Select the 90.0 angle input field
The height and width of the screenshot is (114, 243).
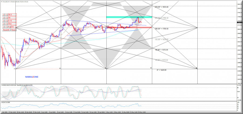[x=12, y=15]
